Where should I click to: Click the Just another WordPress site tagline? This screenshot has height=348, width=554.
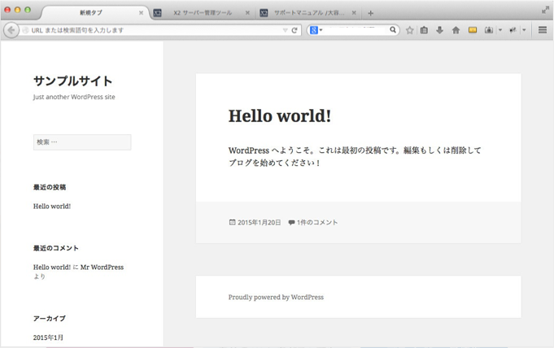point(74,97)
